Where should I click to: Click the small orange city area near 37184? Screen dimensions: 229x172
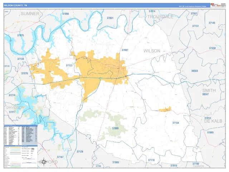pyautogui.click(x=165, y=109)
